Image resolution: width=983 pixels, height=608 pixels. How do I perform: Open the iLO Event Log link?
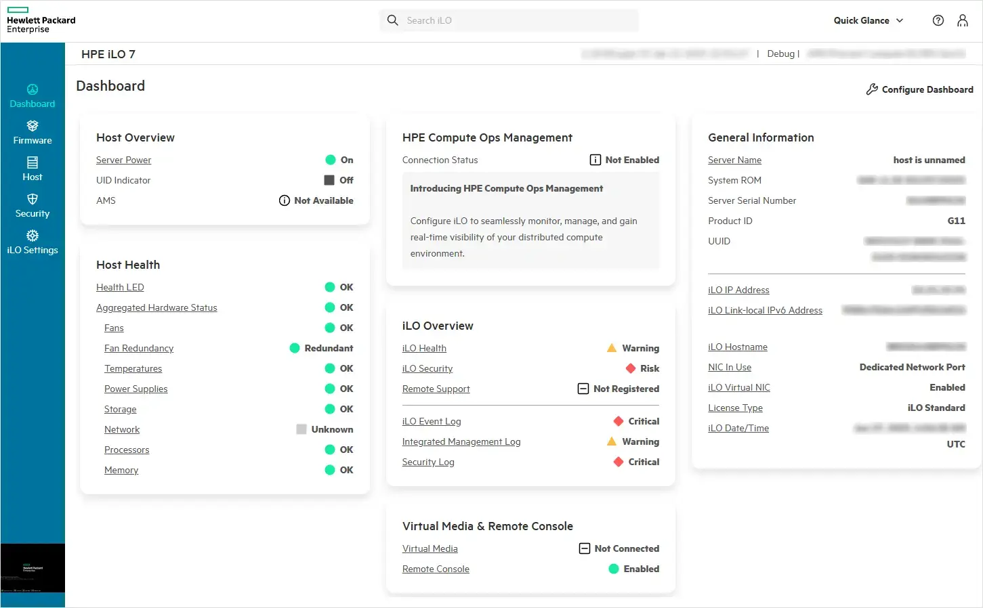[x=432, y=421]
